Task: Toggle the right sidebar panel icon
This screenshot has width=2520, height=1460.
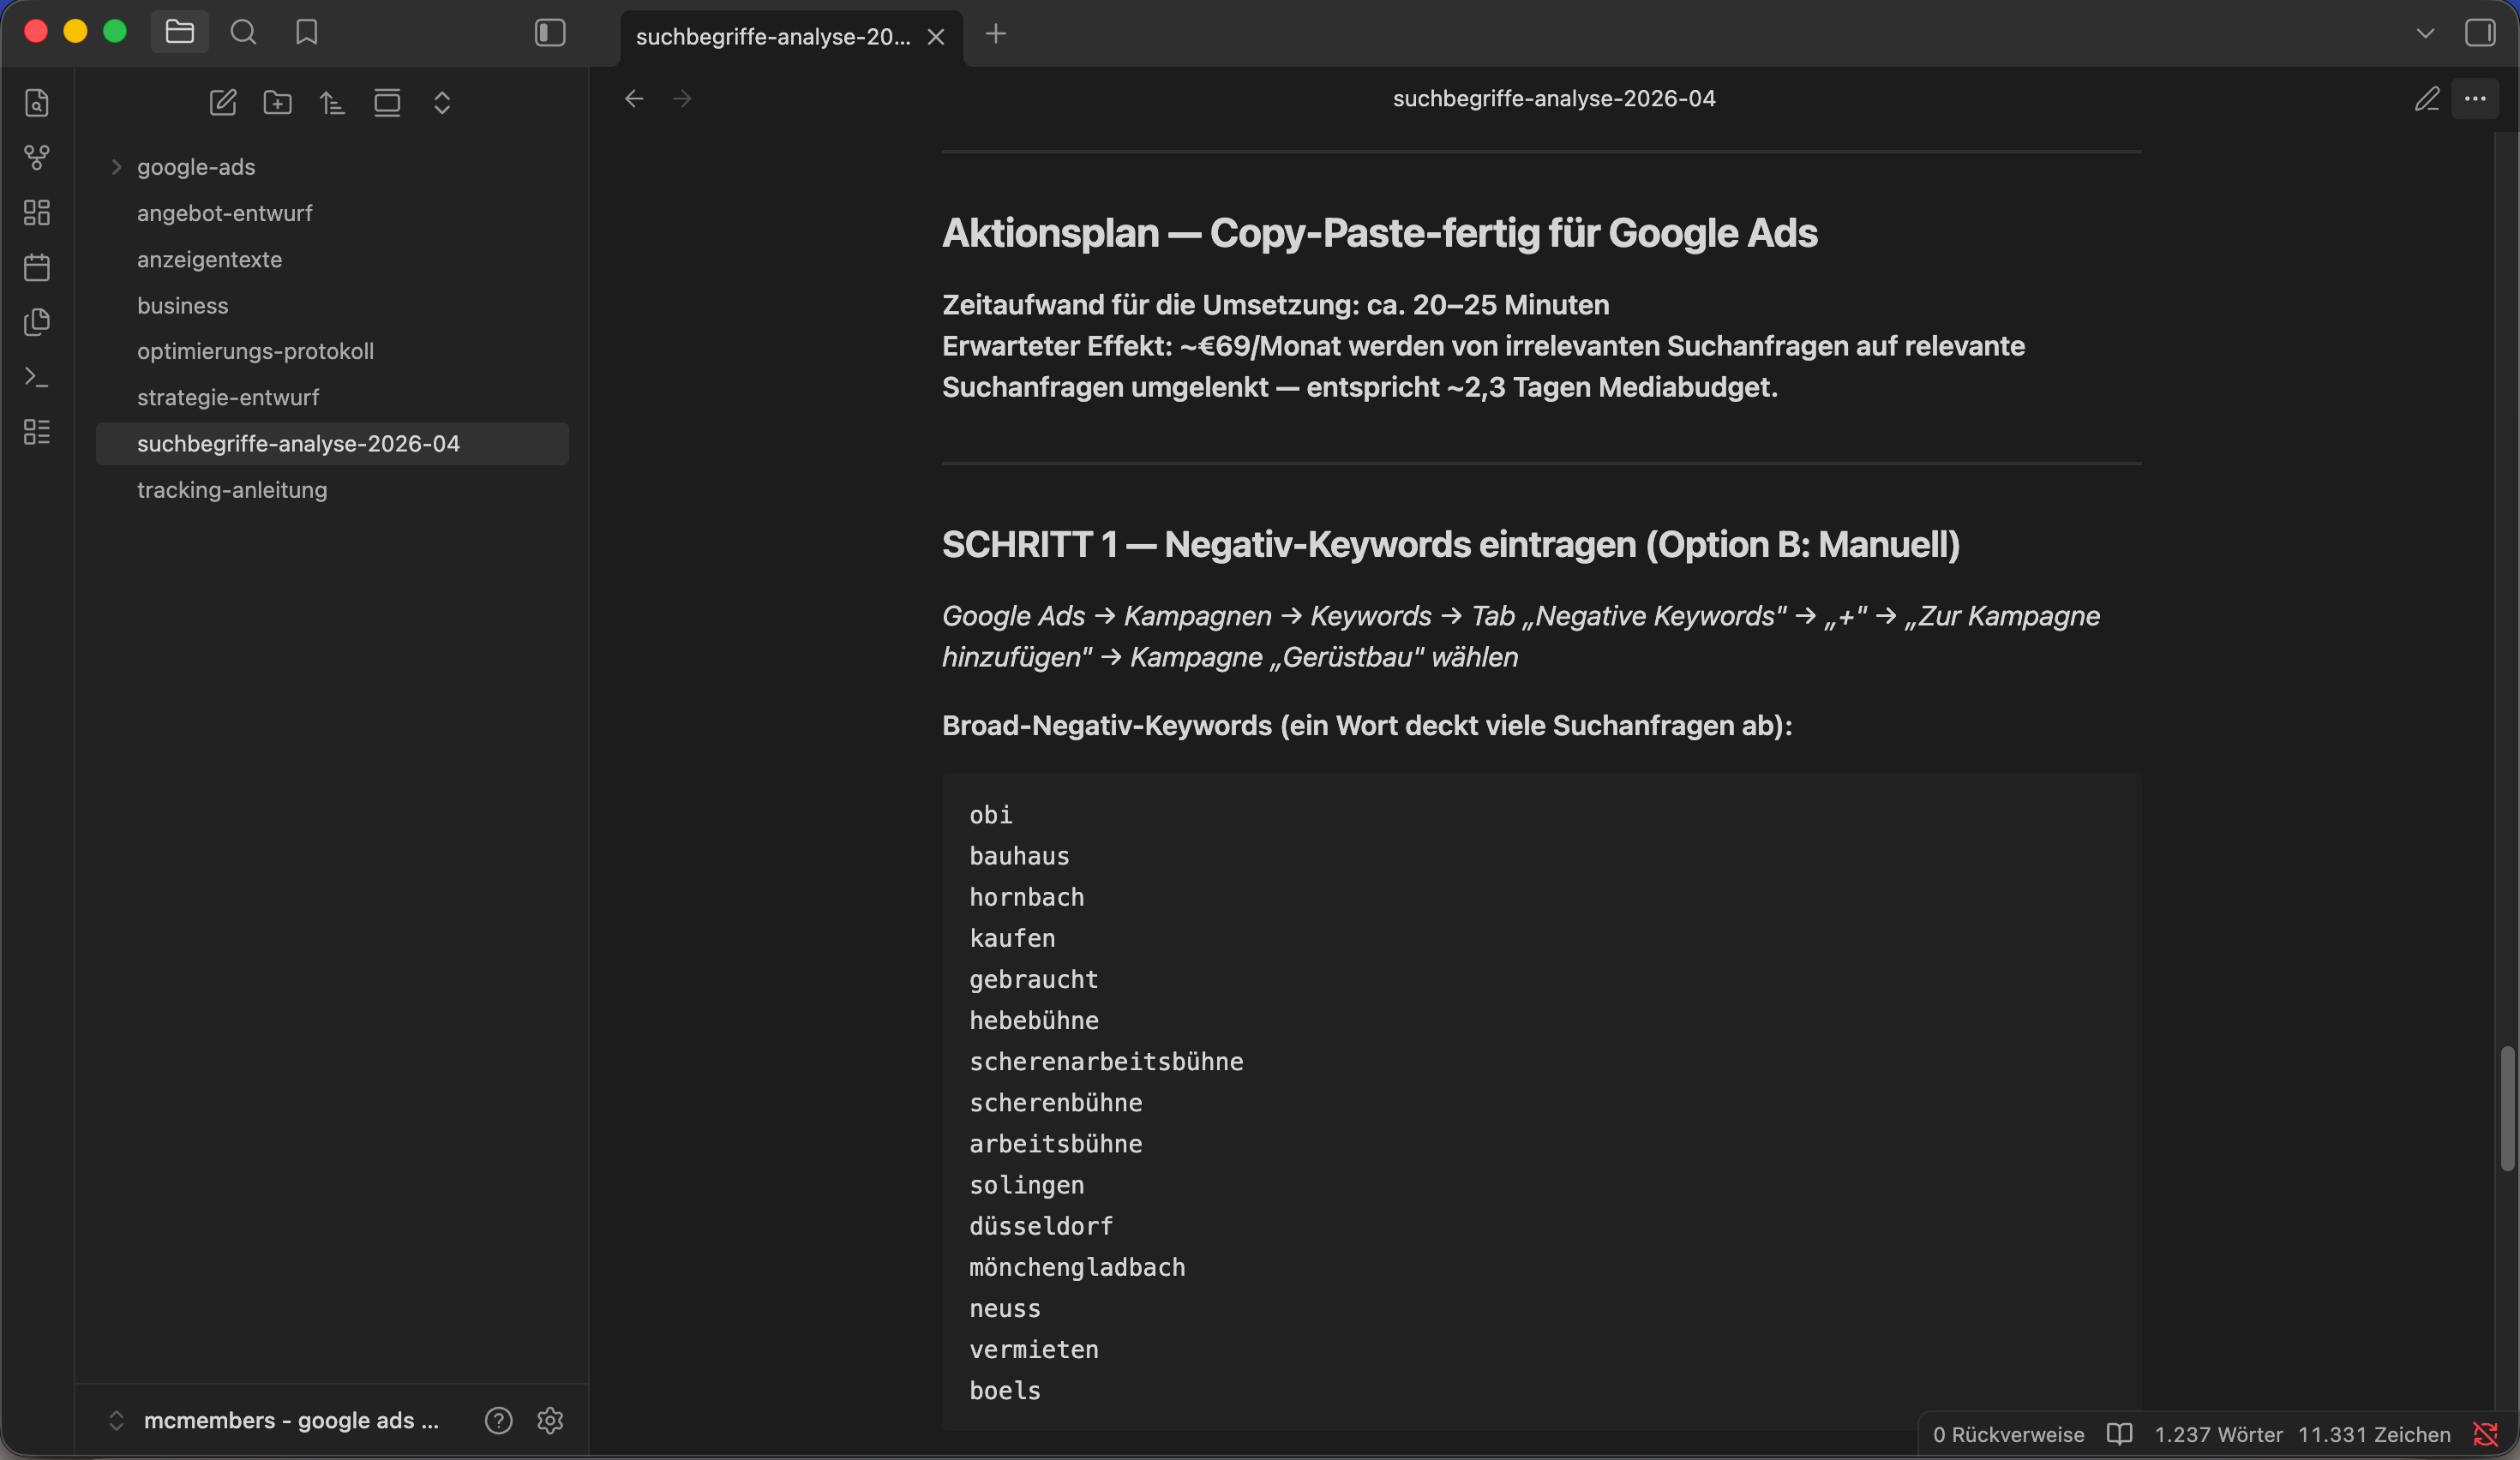Action: 2480,32
